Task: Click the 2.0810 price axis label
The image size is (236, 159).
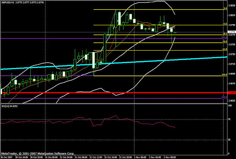Action: 231,15
